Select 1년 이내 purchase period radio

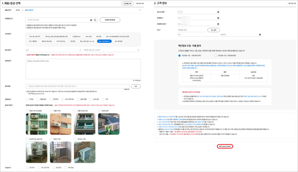(27, 167)
